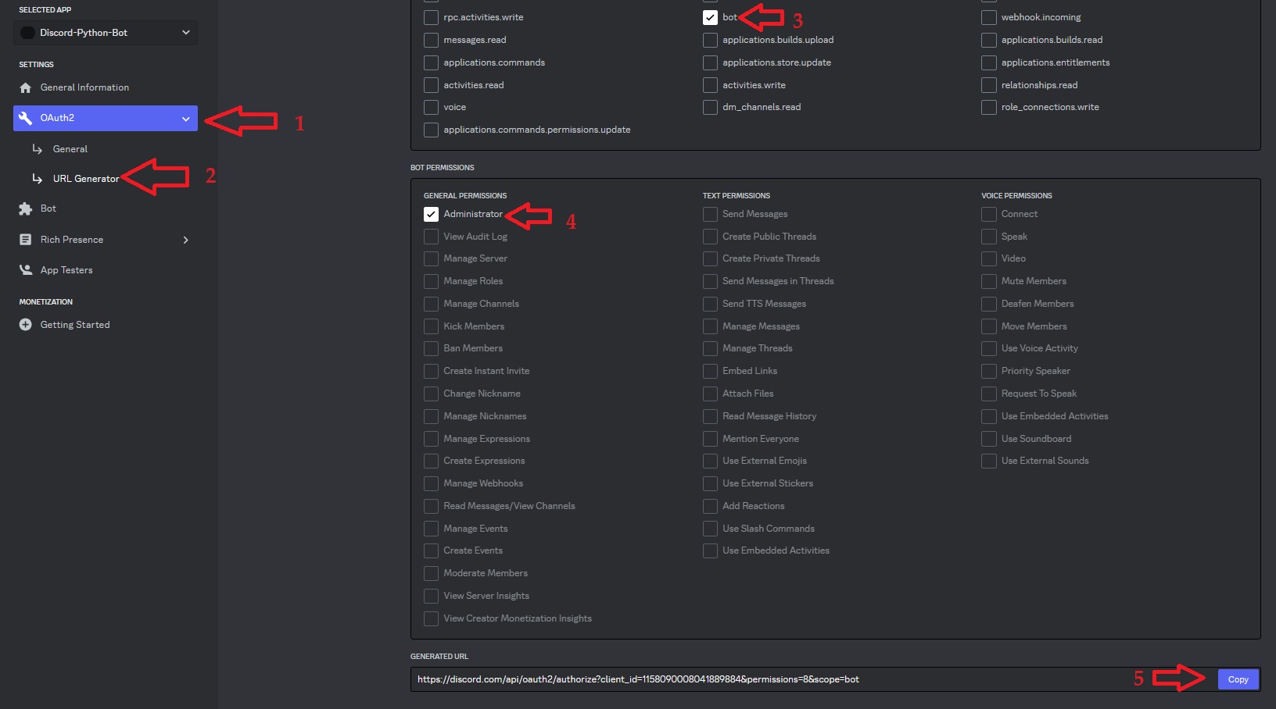Enable Manage Server permission
Image resolution: width=1276 pixels, height=709 pixels.
tap(431, 258)
